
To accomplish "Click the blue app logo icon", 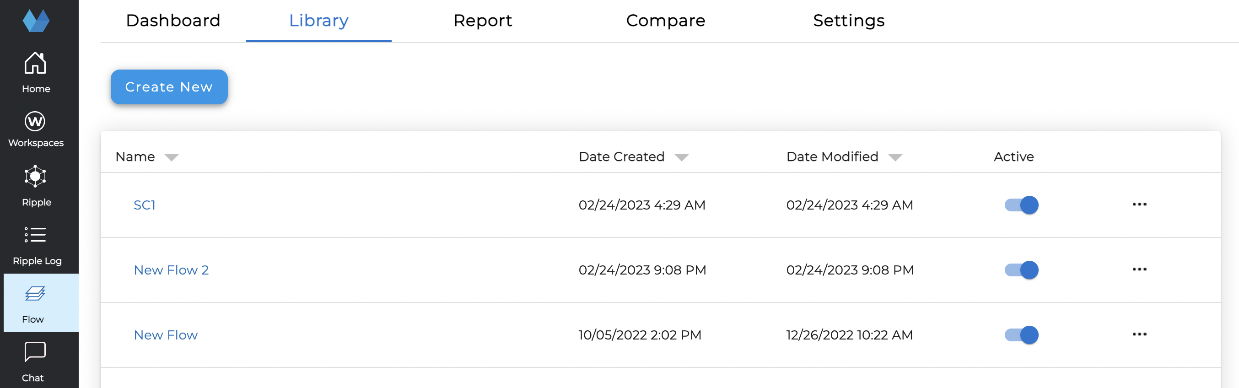I will [36, 21].
